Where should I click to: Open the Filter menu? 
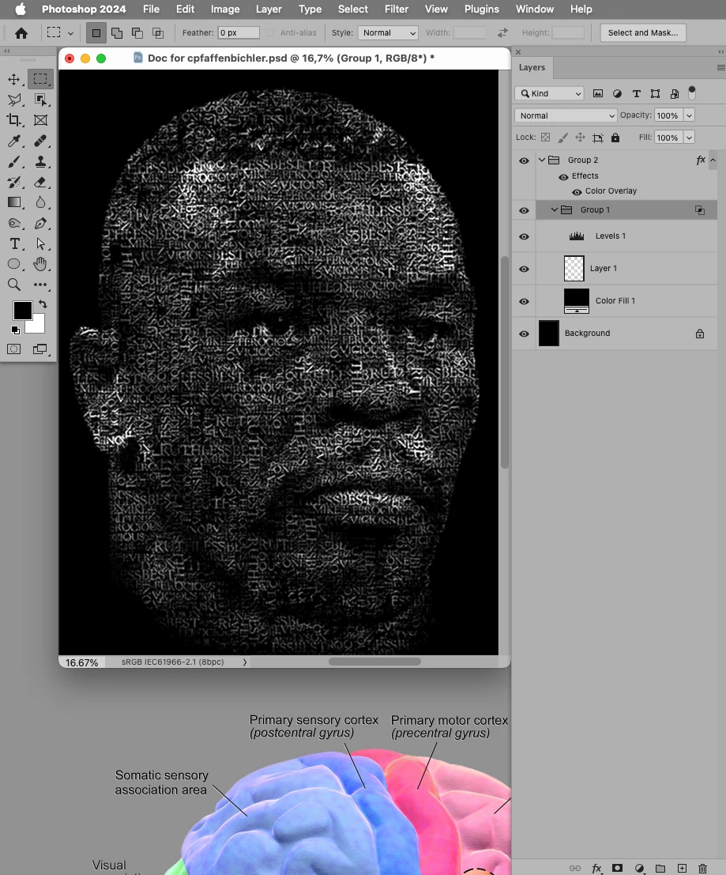click(x=397, y=9)
